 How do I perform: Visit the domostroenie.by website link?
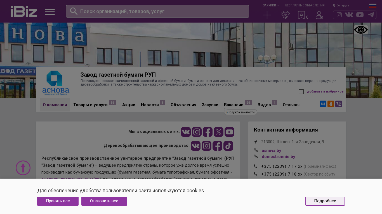[x=278, y=157]
